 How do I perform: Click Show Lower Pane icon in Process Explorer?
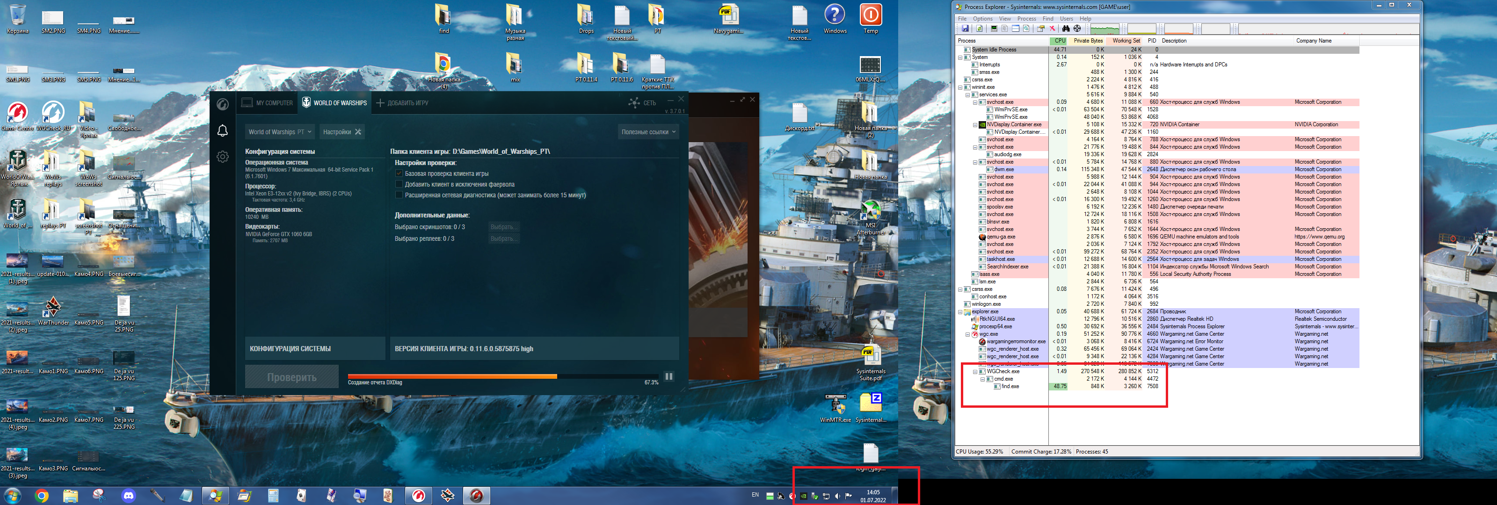1016,29
